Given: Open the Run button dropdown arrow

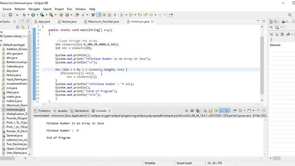Looking at the screenshot, I should coord(37,15).
